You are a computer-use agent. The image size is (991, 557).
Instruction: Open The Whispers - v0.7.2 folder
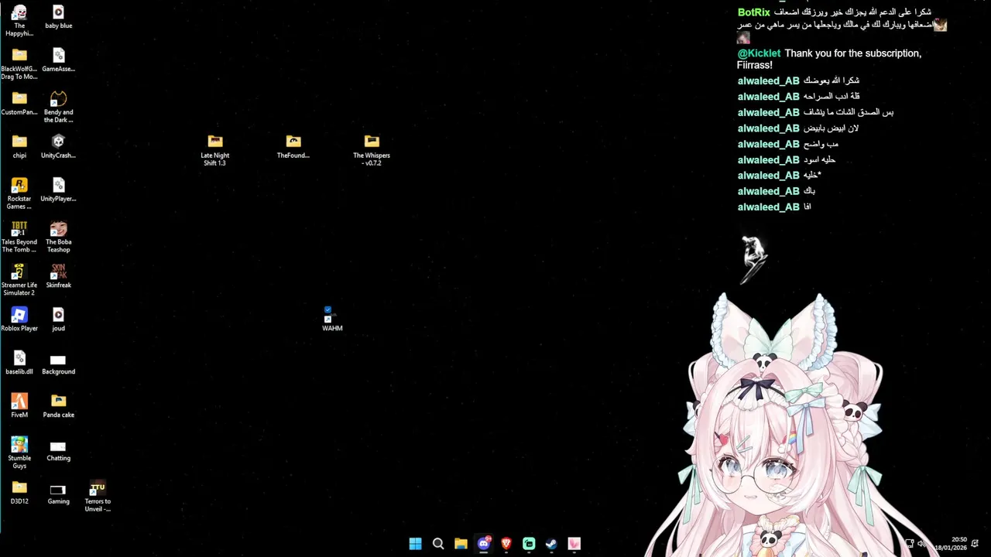[372, 151]
